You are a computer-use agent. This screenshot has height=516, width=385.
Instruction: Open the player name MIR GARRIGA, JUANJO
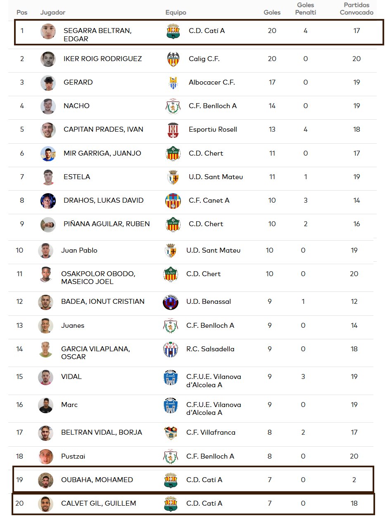tap(102, 154)
